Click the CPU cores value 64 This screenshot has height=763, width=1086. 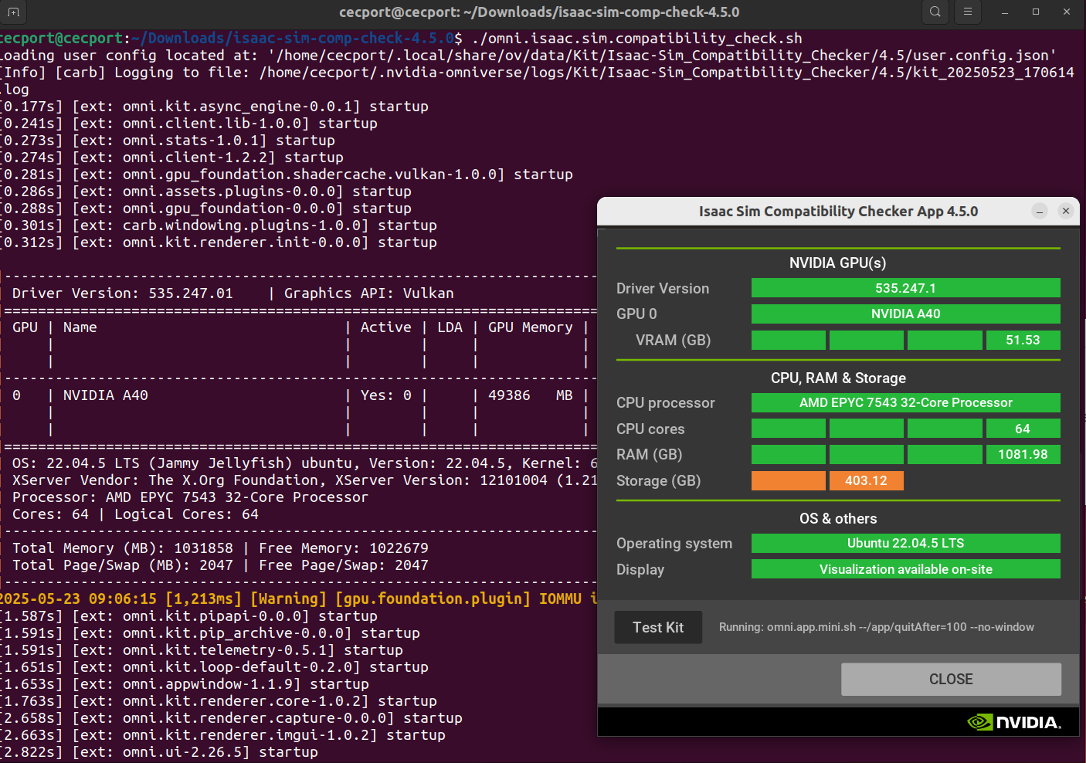click(1023, 429)
